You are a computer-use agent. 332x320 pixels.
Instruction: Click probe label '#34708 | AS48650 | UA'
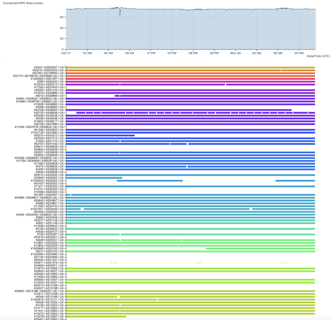tap(49, 110)
